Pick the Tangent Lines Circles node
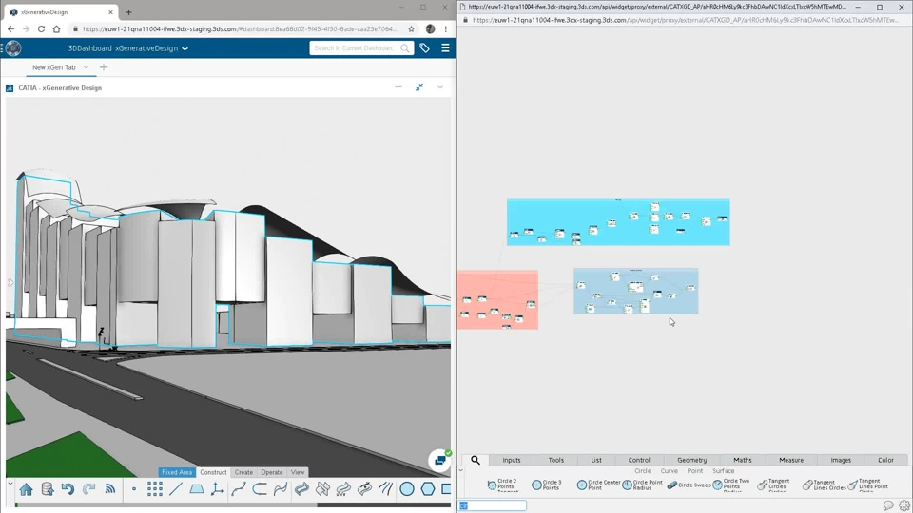 824,484
